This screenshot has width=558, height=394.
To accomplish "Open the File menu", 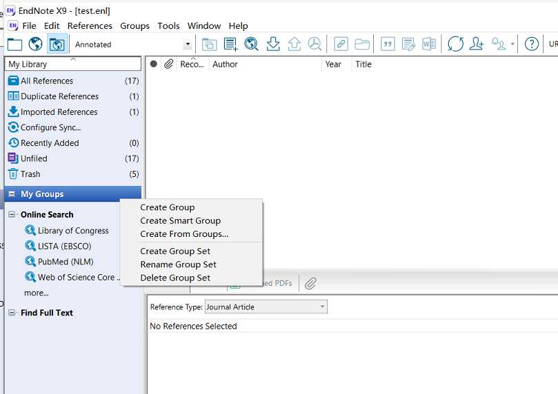I will (29, 26).
